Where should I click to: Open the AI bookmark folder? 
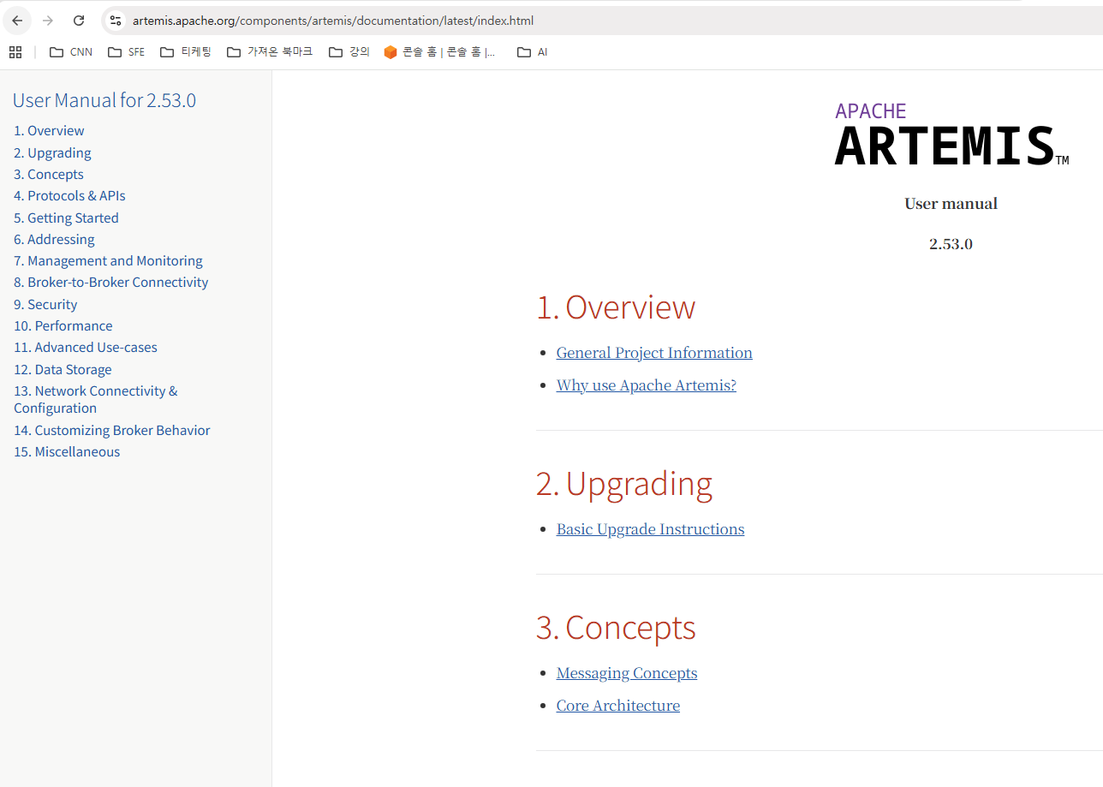pyautogui.click(x=532, y=52)
